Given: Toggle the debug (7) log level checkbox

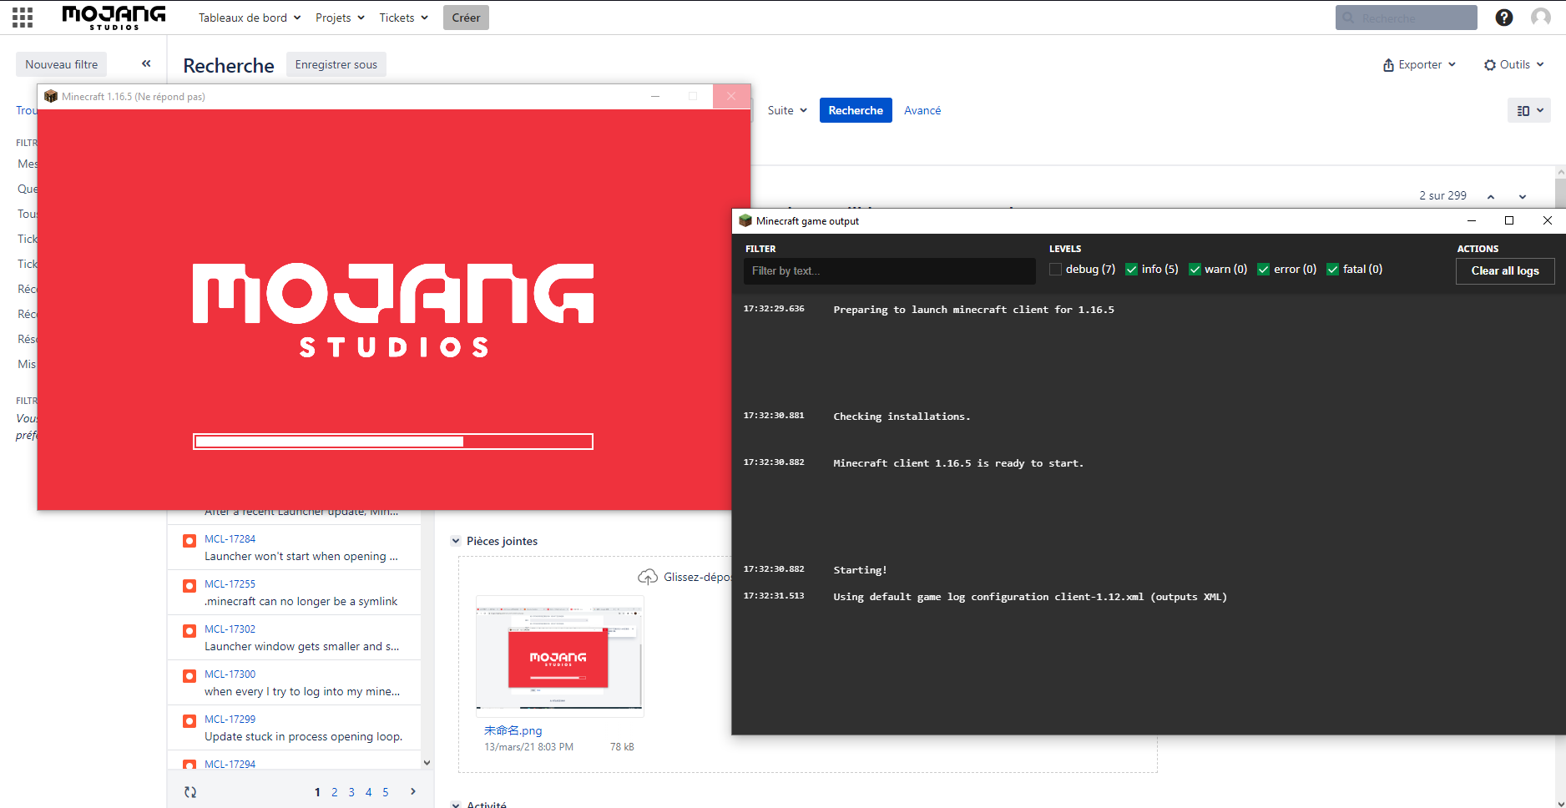Looking at the screenshot, I should [x=1056, y=269].
